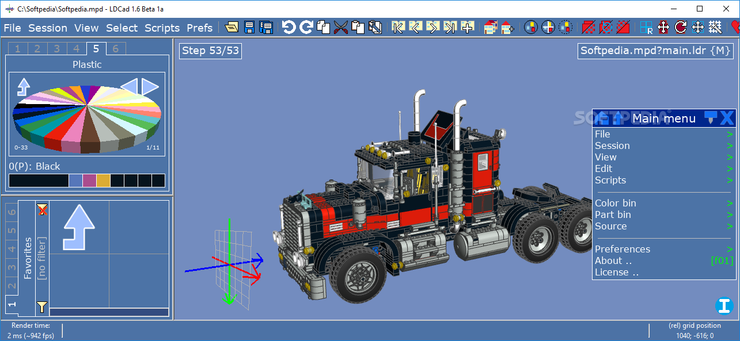Viewport: 740px width, 341px height.
Task: Click the white move-arrows on dark red icon
Action: (x=663, y=27)
